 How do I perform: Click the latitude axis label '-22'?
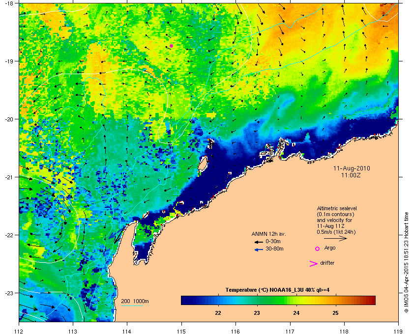[9, 235]
